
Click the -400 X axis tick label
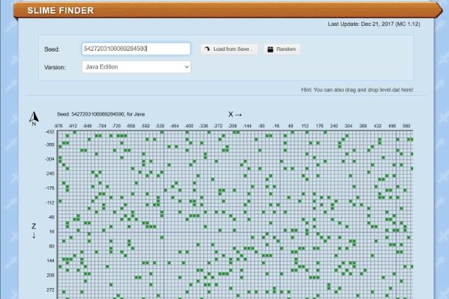189,126
